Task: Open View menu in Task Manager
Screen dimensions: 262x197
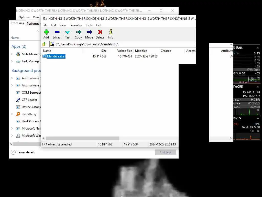Action: 36,17
